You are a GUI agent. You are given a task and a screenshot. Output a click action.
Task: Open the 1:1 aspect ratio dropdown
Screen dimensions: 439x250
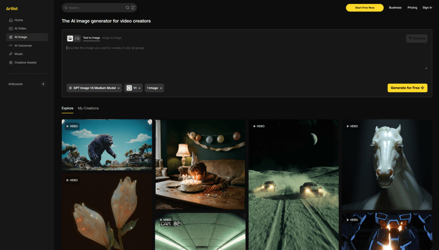pos(133,88)
